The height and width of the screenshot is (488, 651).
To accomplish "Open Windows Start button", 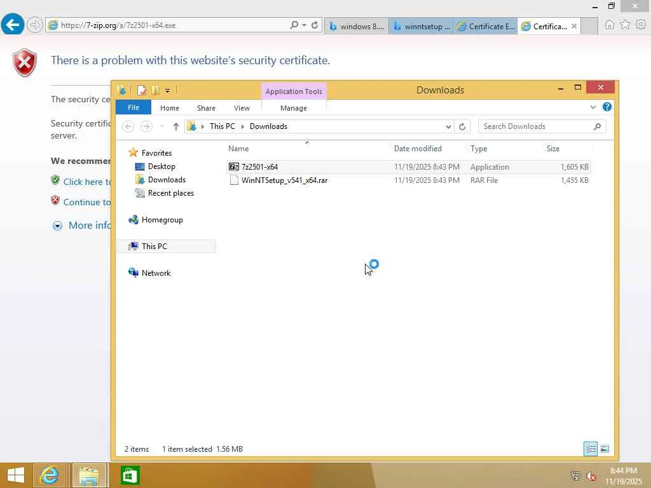I will coord(16,475).
